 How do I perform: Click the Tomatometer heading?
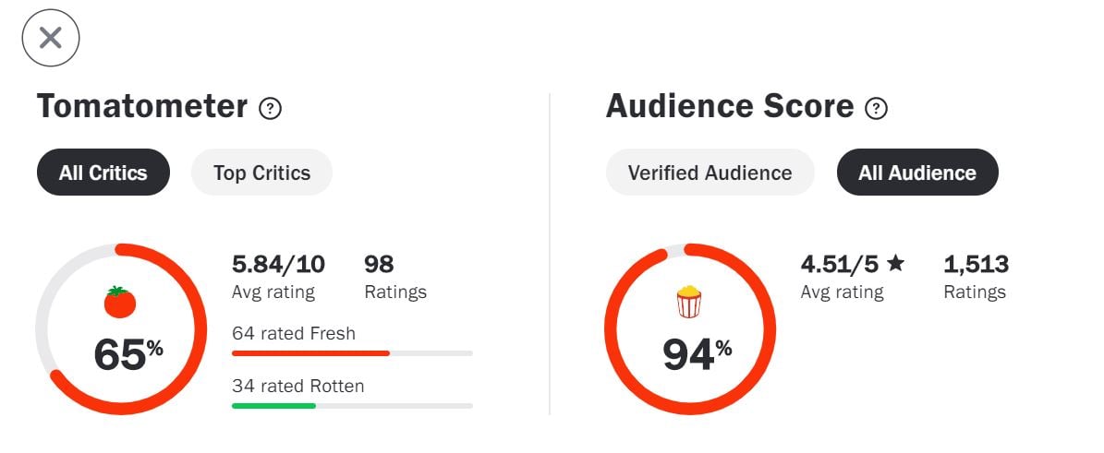coord(142,107)
